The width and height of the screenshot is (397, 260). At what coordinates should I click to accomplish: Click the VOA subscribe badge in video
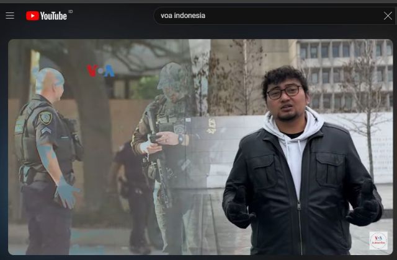[x=378, y=241]
